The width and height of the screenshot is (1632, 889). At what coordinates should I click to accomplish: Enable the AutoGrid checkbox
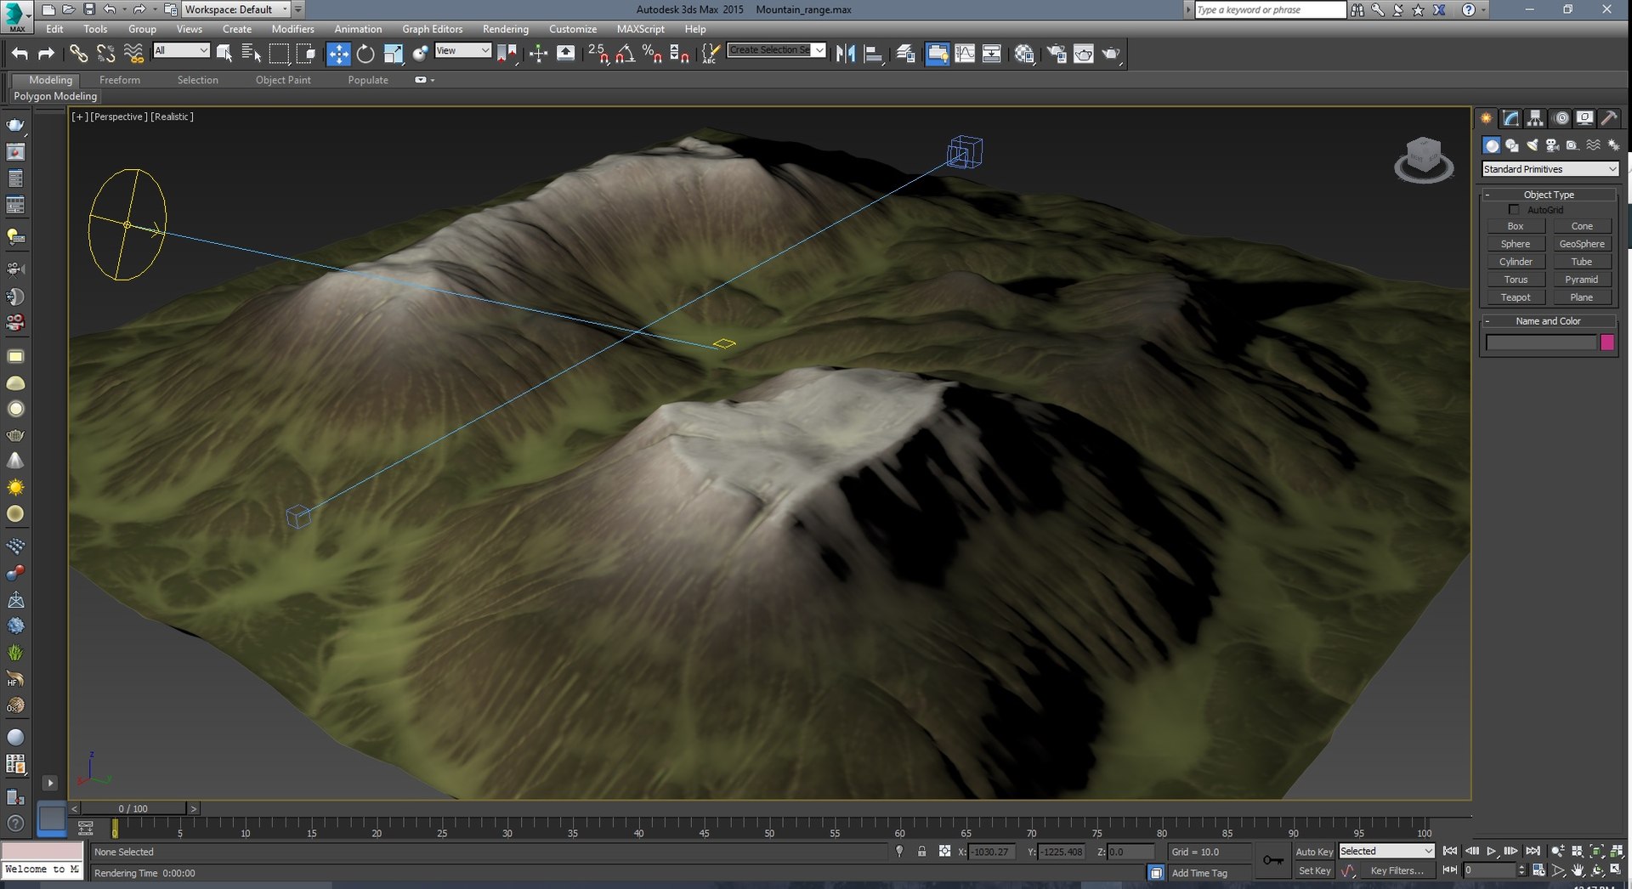1514,210
